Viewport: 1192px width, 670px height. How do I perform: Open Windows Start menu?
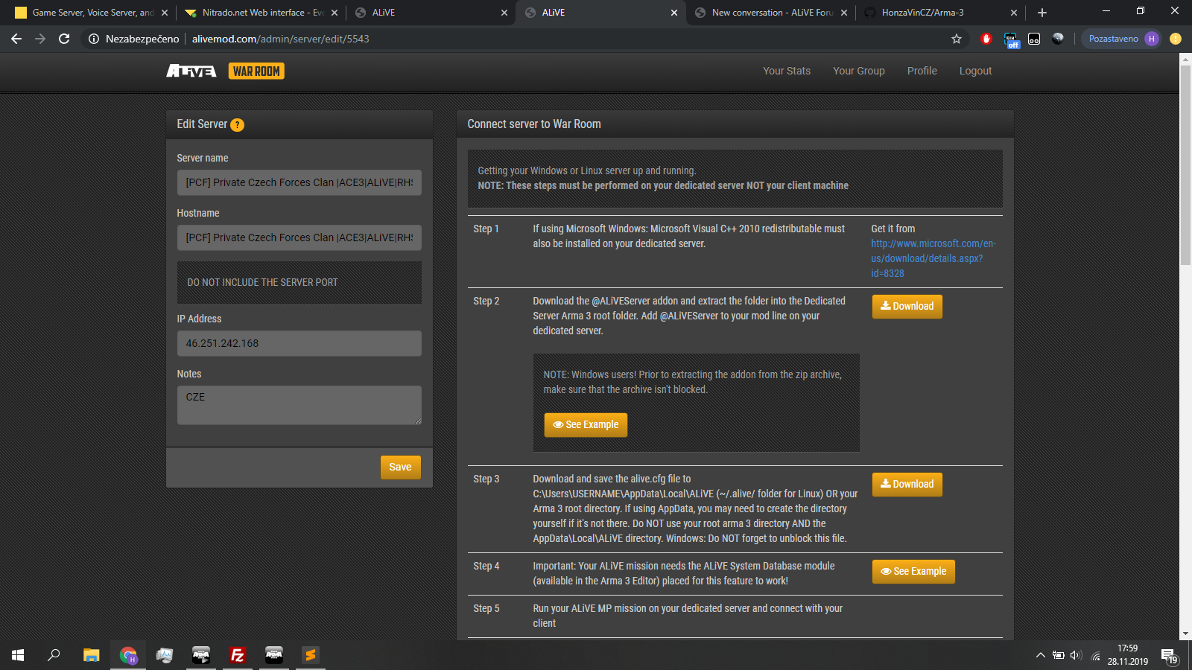[x=18, y=655]
